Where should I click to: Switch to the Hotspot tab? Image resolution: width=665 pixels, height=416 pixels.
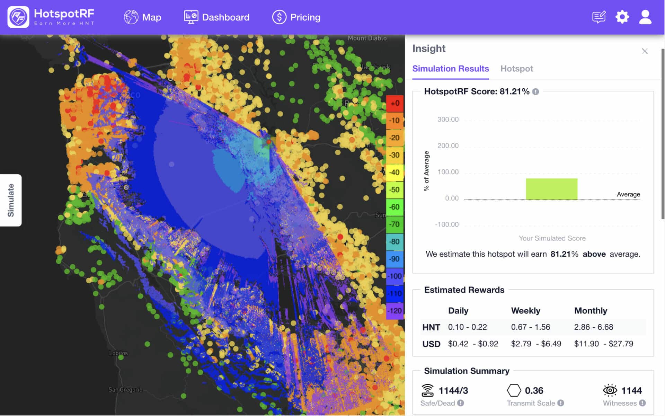click(516, 69)
